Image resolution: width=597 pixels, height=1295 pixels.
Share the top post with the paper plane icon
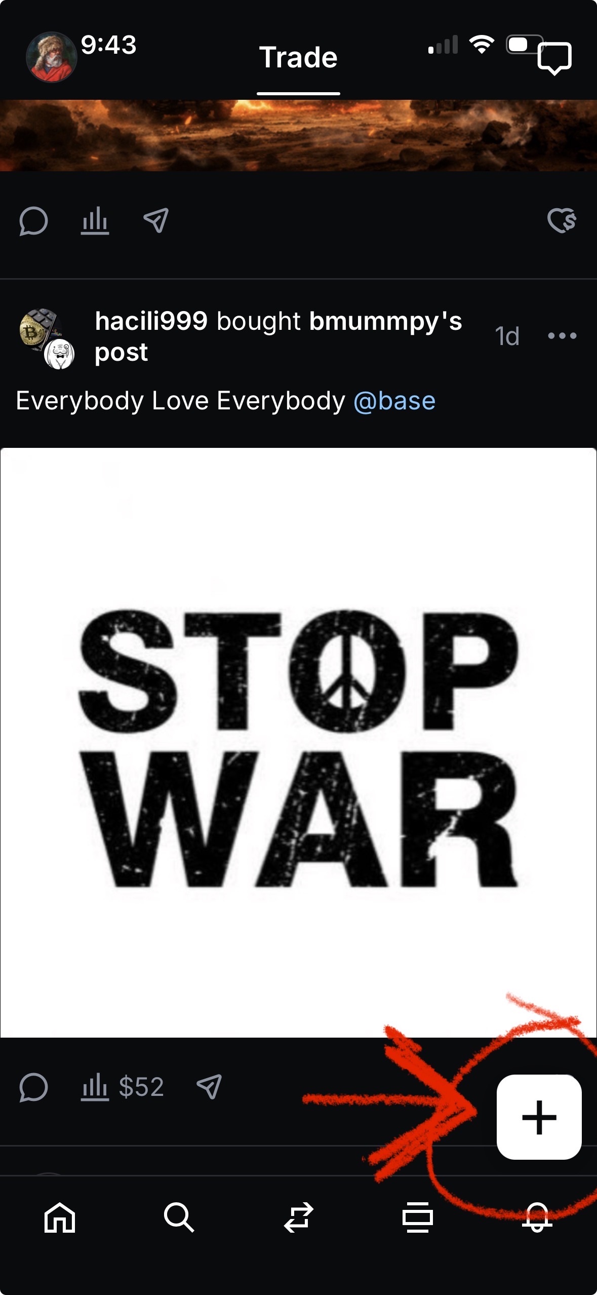[156, 221]
